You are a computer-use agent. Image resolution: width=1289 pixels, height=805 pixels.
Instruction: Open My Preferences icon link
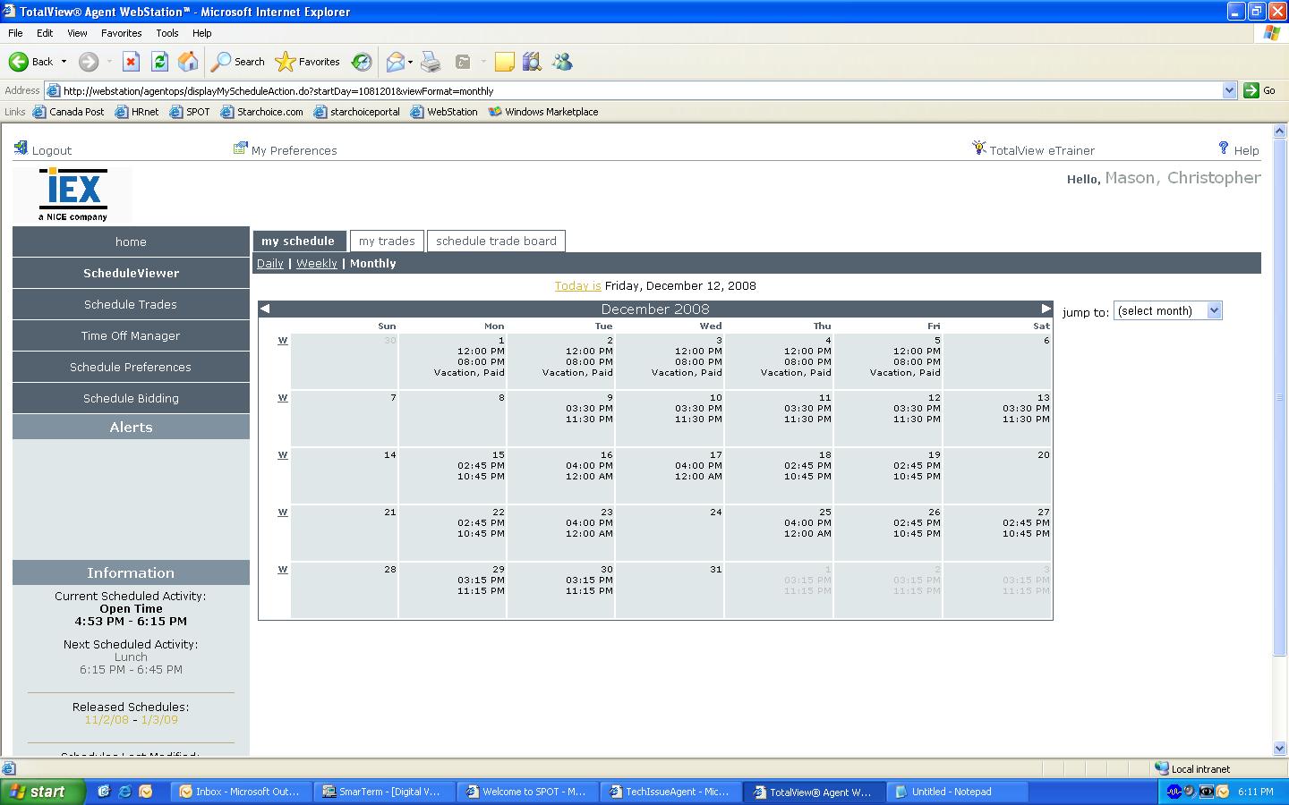(240, 148)
